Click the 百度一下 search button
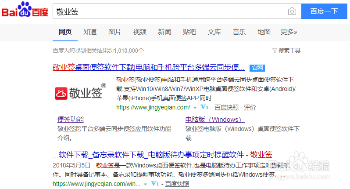The image size is (350, 189). 324,11
